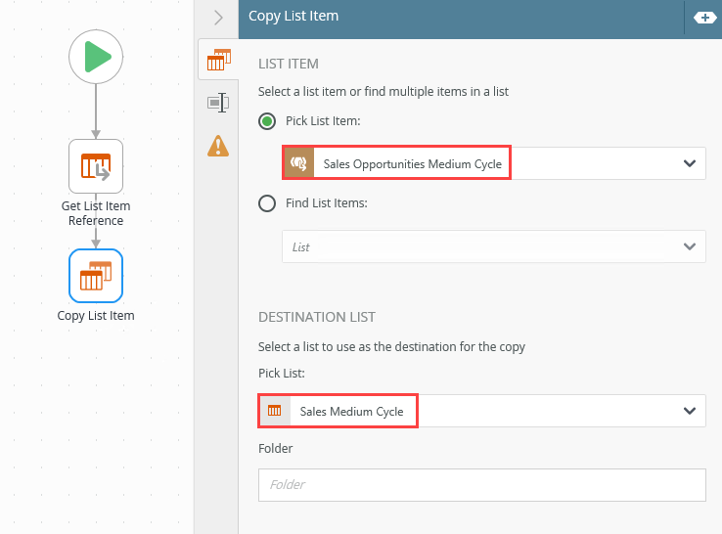Screen dimensions: 722x534
Task: Click the Sales Medium Cycle selected value text
Action: click(x=351, y=412)
